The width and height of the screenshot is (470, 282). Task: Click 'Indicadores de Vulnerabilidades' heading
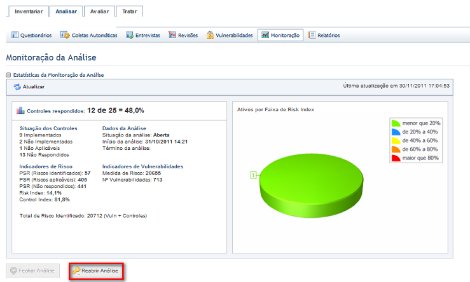142,166
